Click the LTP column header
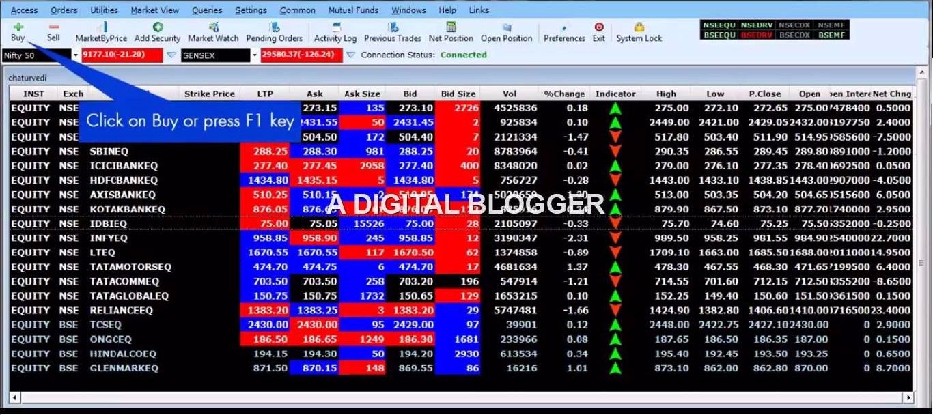The width and height of the screenshot is (933, 415). click(x=265, y=94)
